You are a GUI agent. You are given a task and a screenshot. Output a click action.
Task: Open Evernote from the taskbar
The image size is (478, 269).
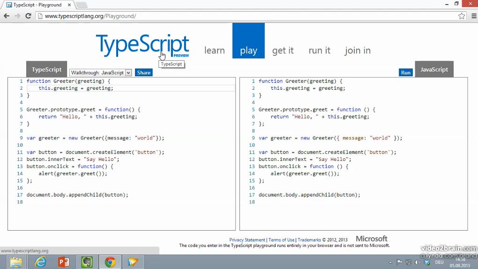click(87, 262)
